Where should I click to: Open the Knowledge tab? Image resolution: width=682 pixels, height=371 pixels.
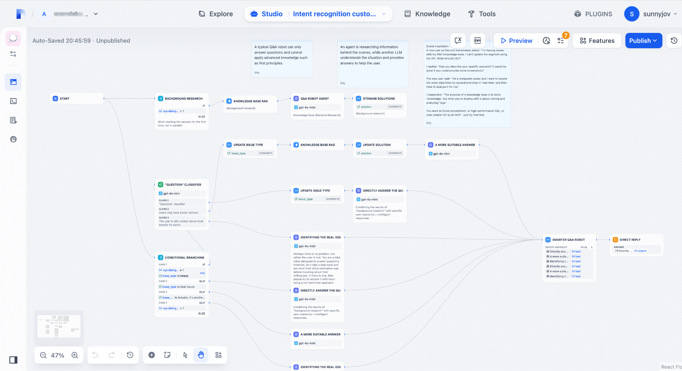(427, 14)
